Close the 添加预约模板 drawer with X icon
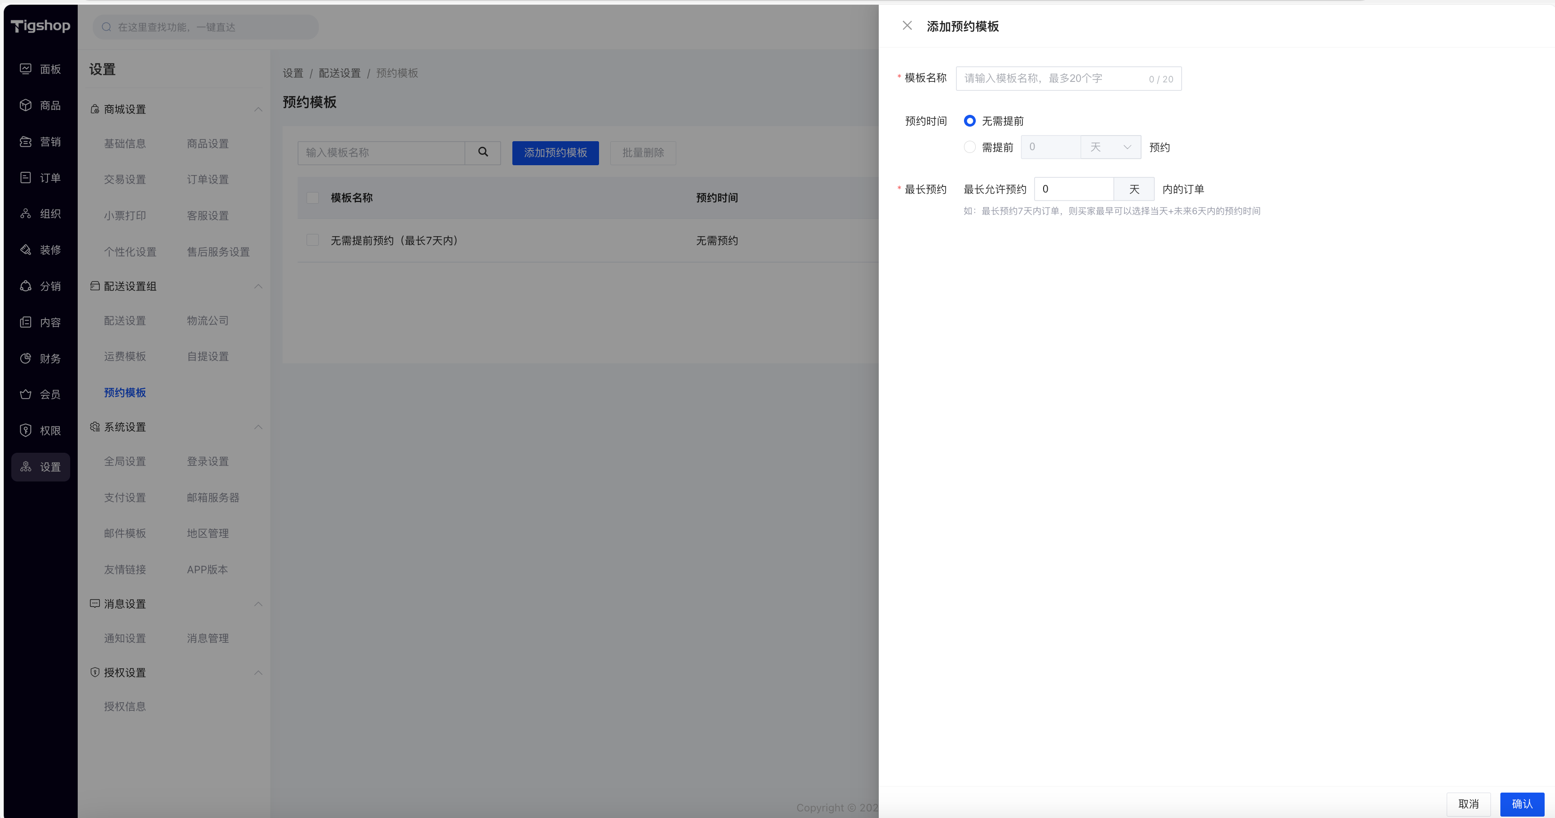The image size is (1555, 818). click(x=907, y=25)
